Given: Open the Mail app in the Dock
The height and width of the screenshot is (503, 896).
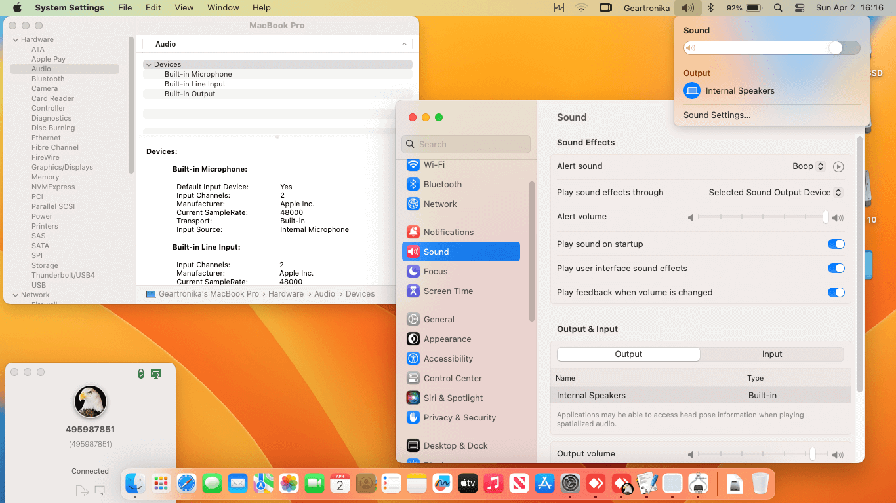Looking at the screenshot, I should pyautogui.click(x=237, y=484).
